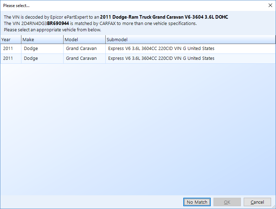
Task: Select the first row's Dodge make cell
Action: 42,49
